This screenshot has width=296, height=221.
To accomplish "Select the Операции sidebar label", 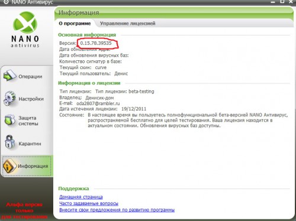I will 30,77.
